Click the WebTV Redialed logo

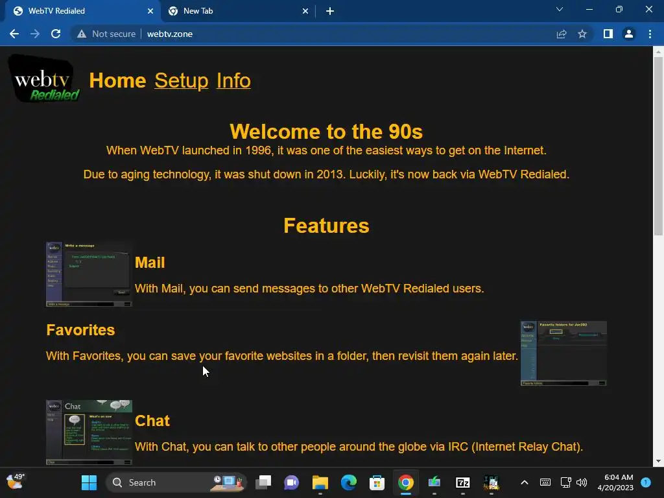pos(44,78)
